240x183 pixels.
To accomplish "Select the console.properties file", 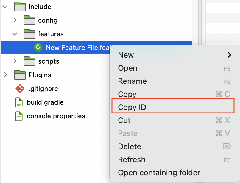I will [x=56, y=116].
